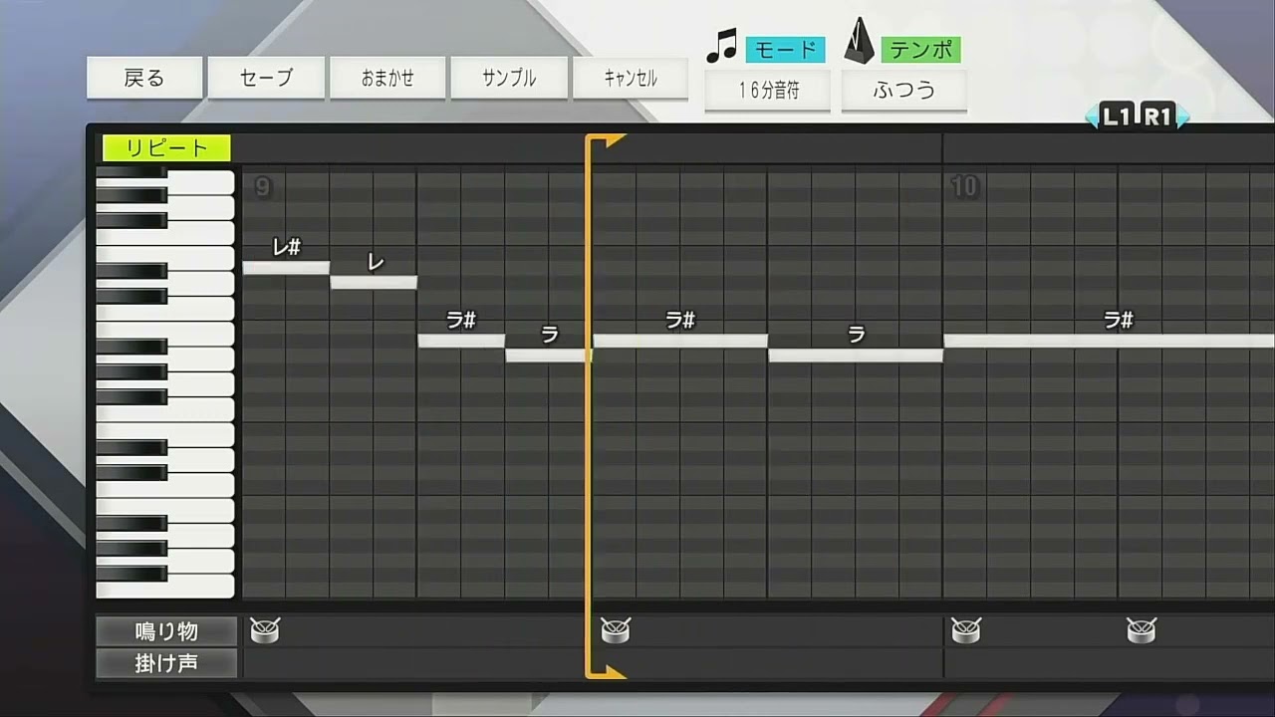Select the 掛け声 chant track label
1275x717 pixels.
pyautogui.click(x=166, y=663)
